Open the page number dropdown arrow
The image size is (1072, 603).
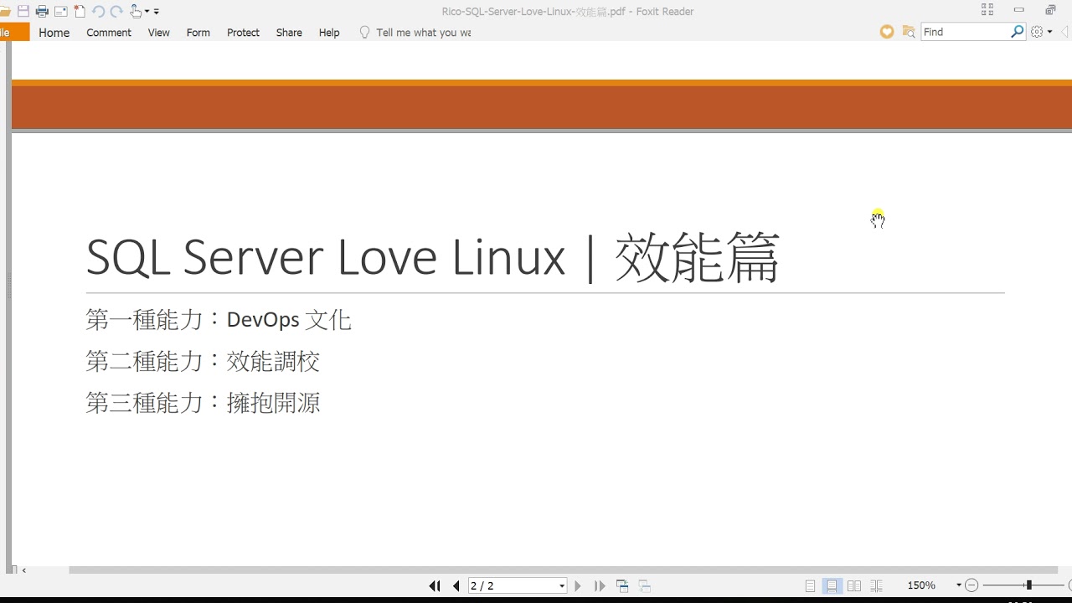coord(562,586)
